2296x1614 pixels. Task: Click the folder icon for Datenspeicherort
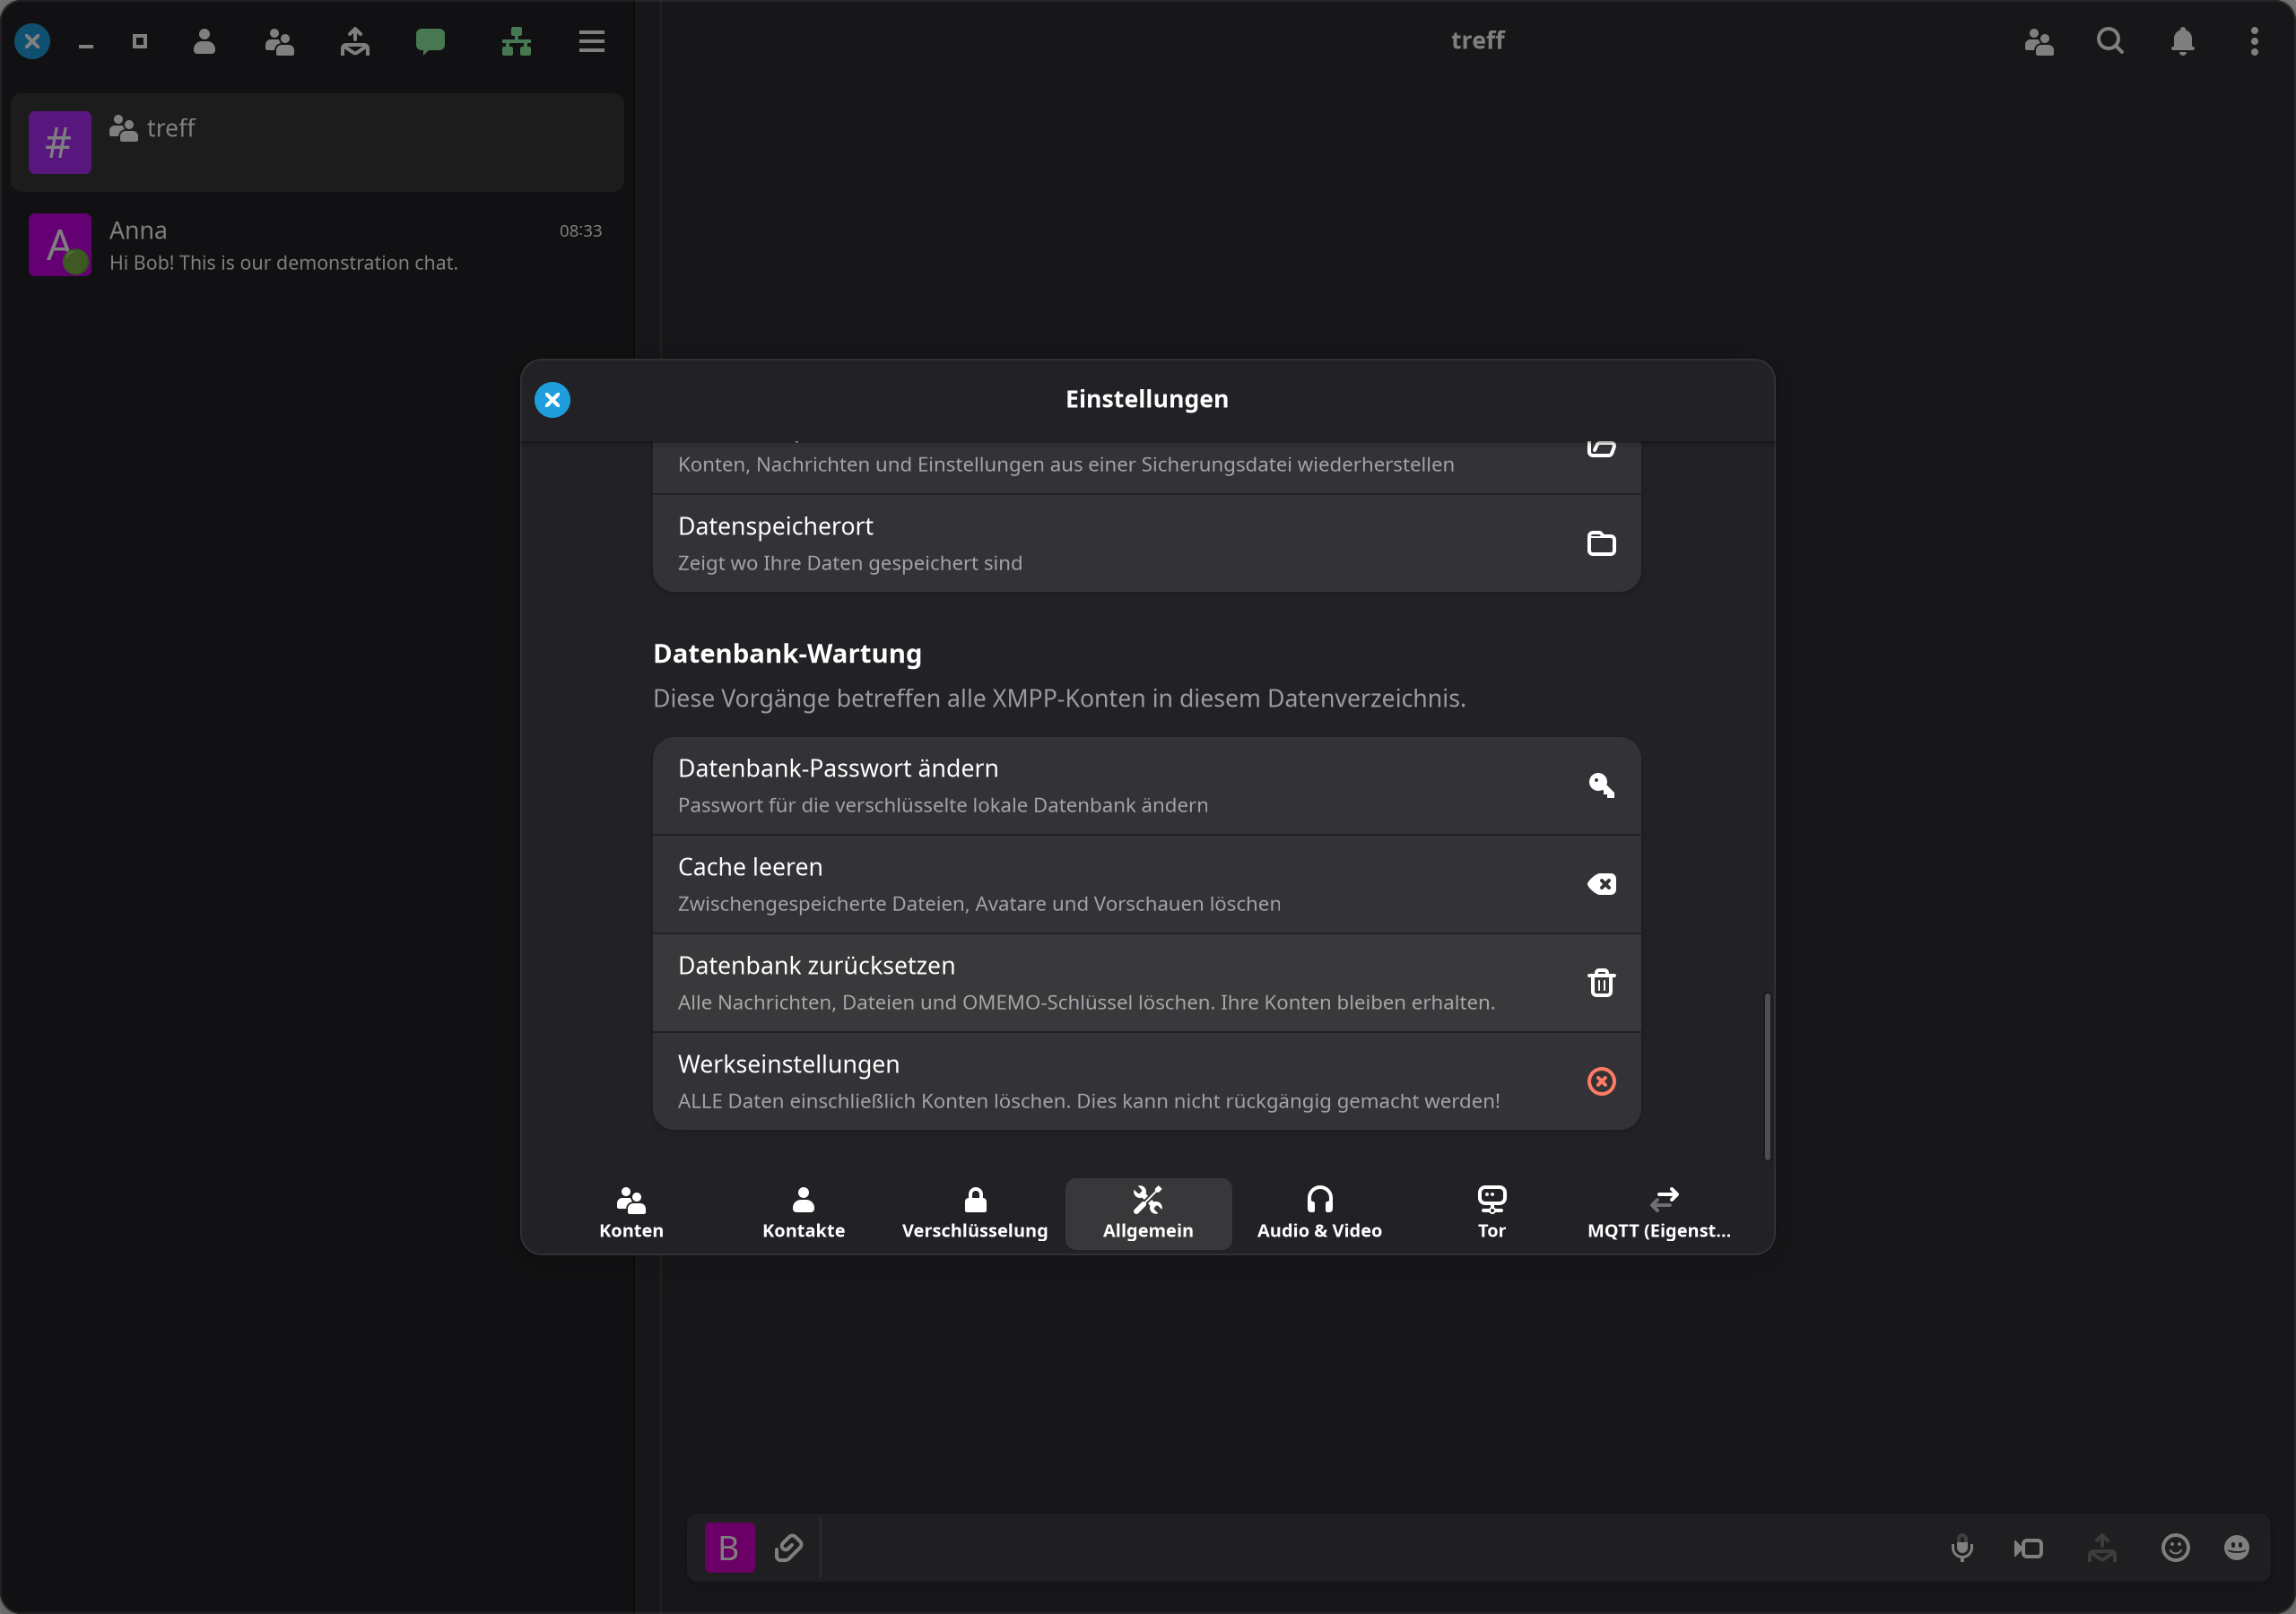1601,543
